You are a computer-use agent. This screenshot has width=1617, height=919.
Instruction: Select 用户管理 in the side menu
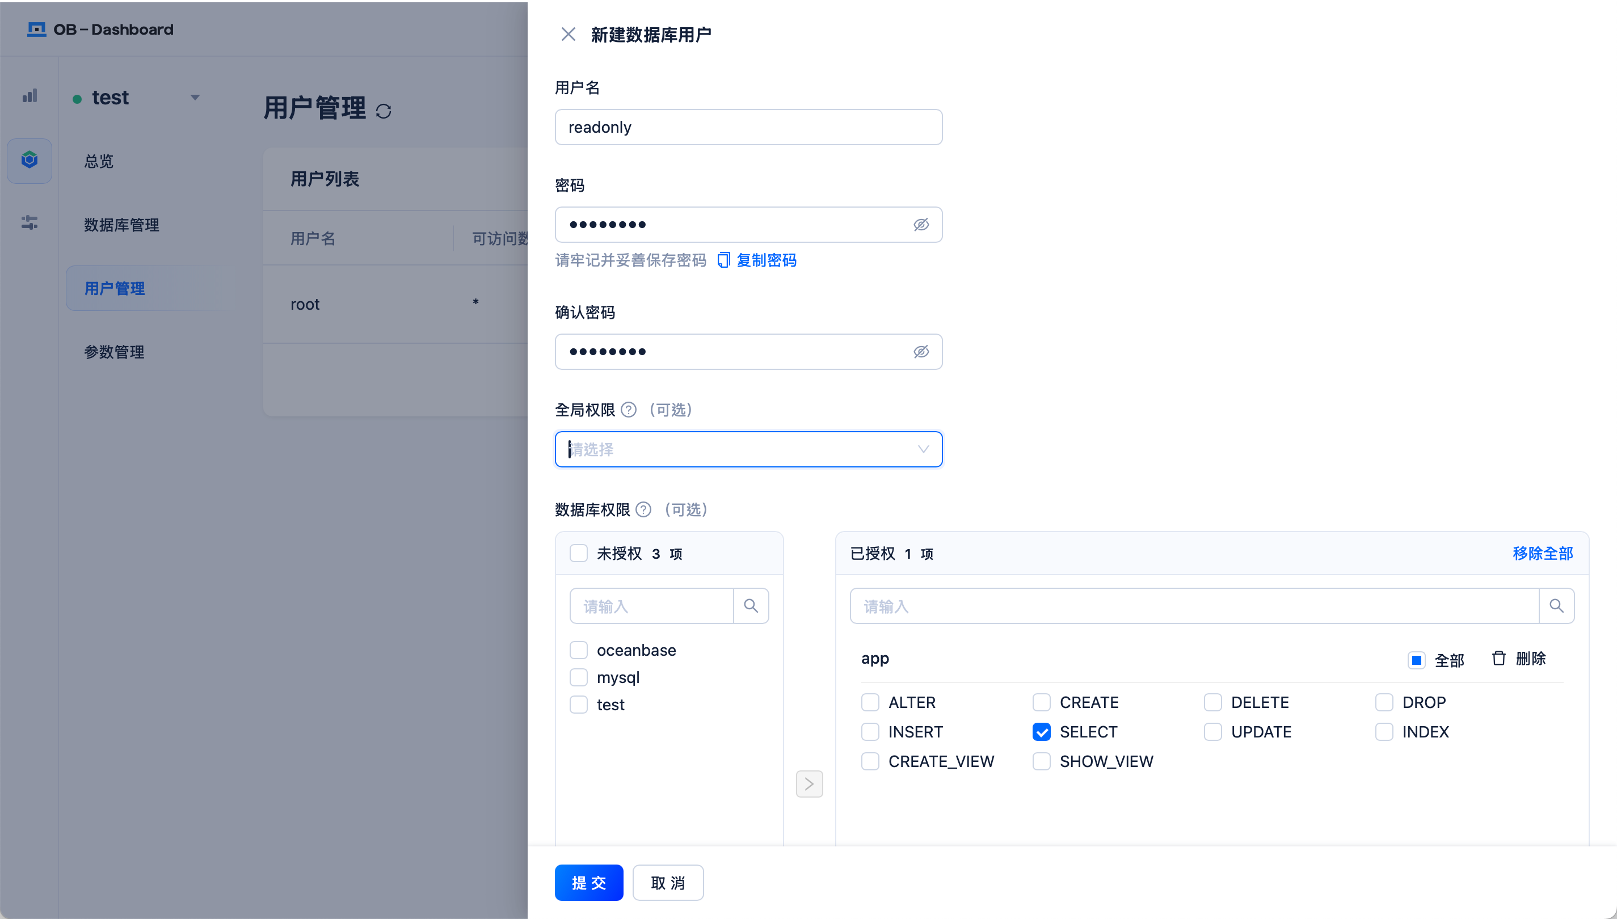point(150,288)
